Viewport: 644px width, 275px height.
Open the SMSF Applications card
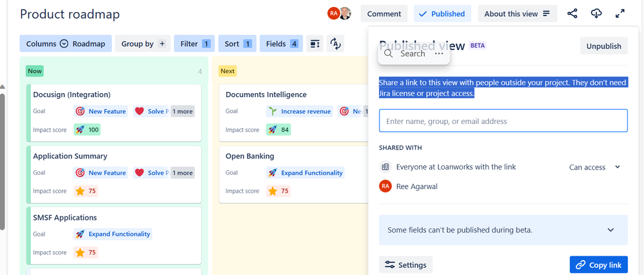click(115, 236)
